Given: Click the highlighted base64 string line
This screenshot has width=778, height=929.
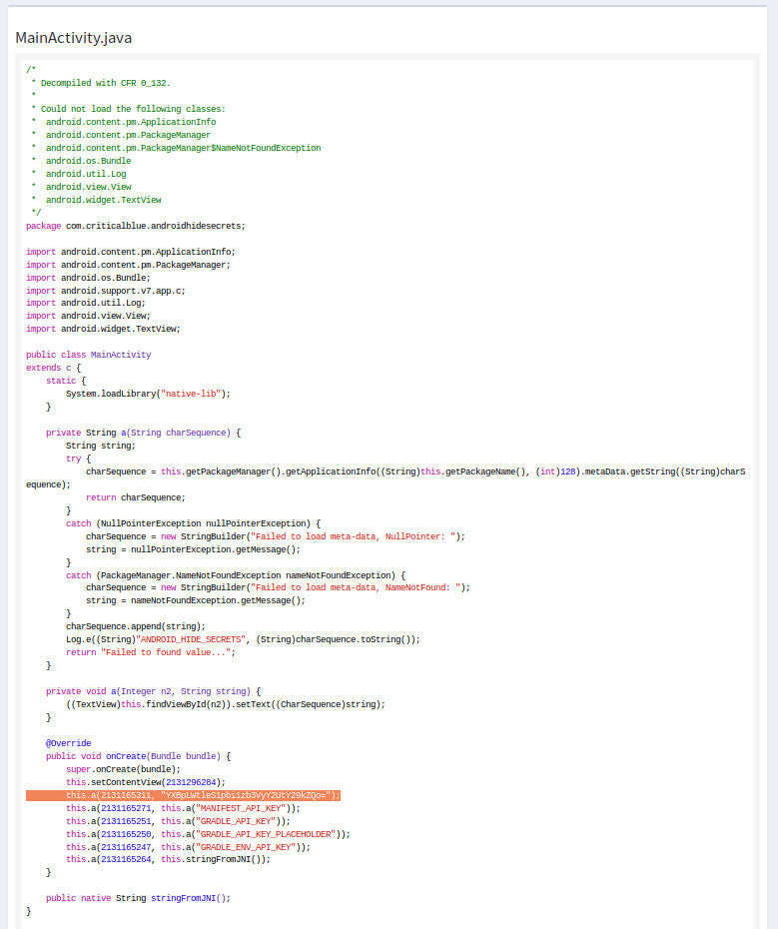Looking at the screenshot, I should pos(183,795).
